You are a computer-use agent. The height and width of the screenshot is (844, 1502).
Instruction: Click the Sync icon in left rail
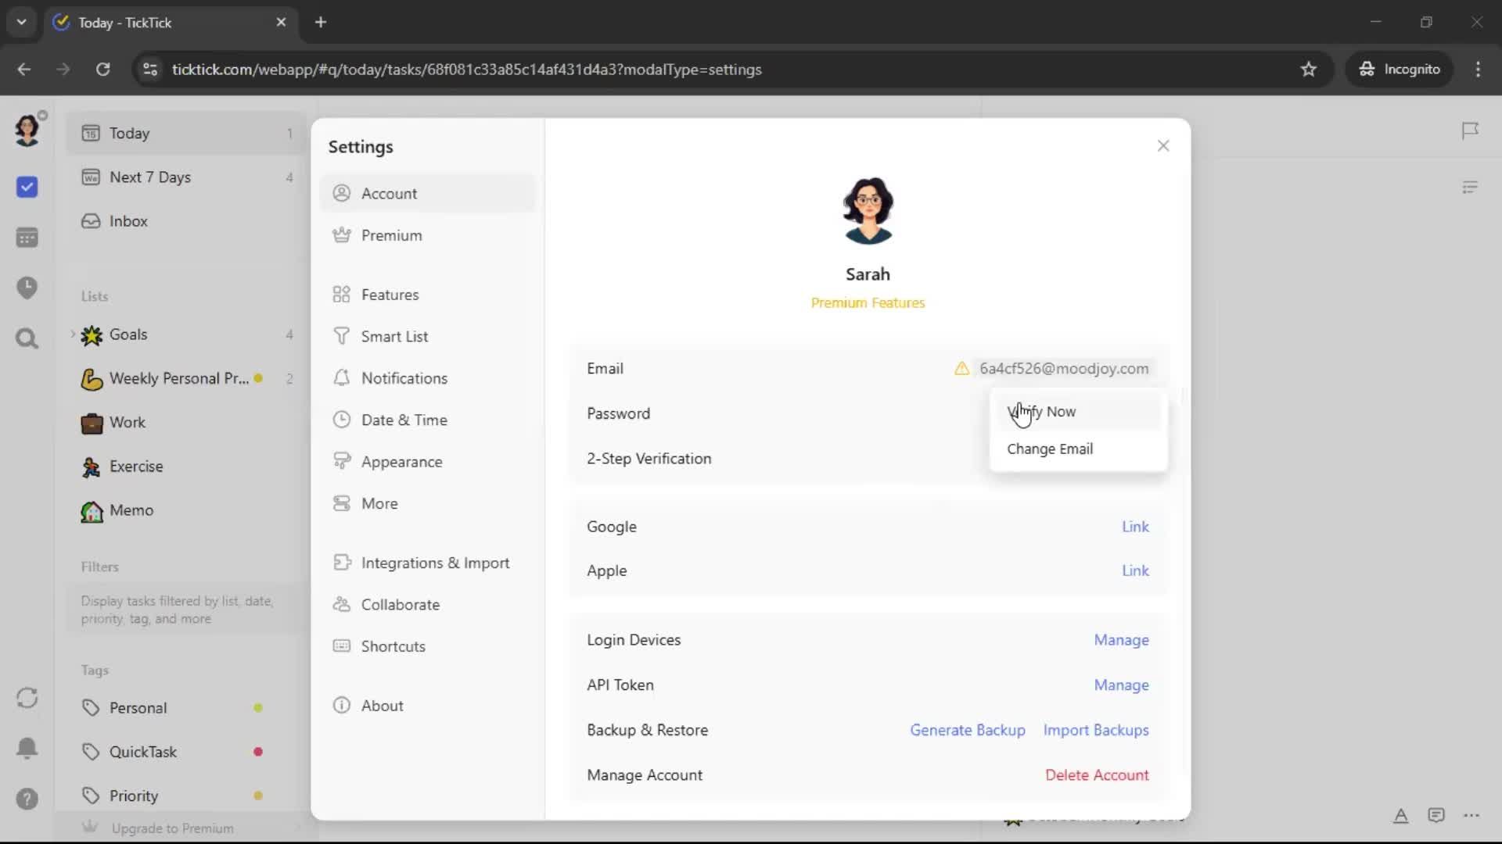27,697
